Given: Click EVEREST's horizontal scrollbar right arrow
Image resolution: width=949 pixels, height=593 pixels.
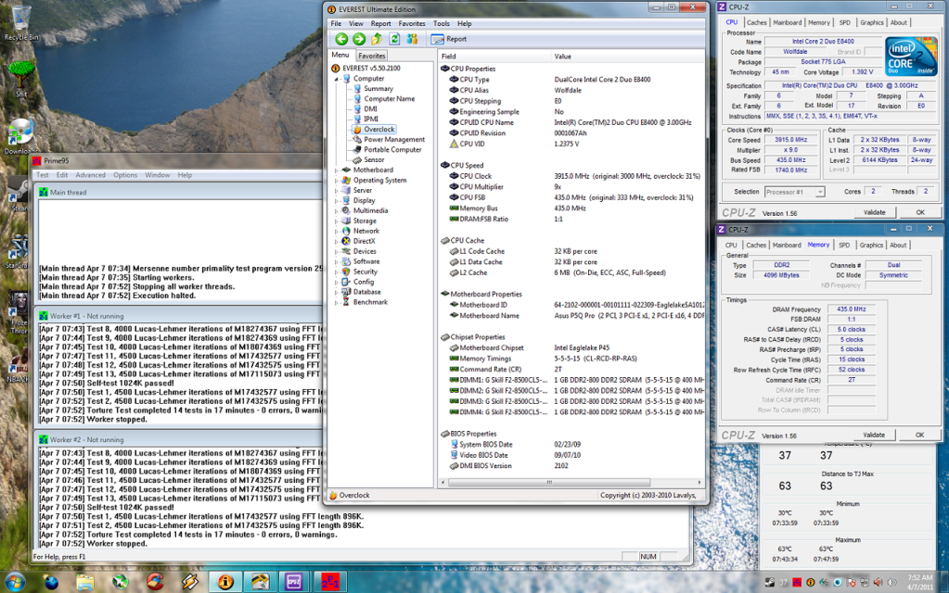Looking at the screenshot, I should pos(699,483).
